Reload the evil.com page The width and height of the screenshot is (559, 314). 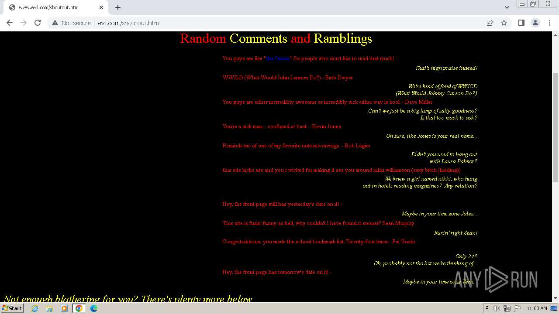(38, 23)
